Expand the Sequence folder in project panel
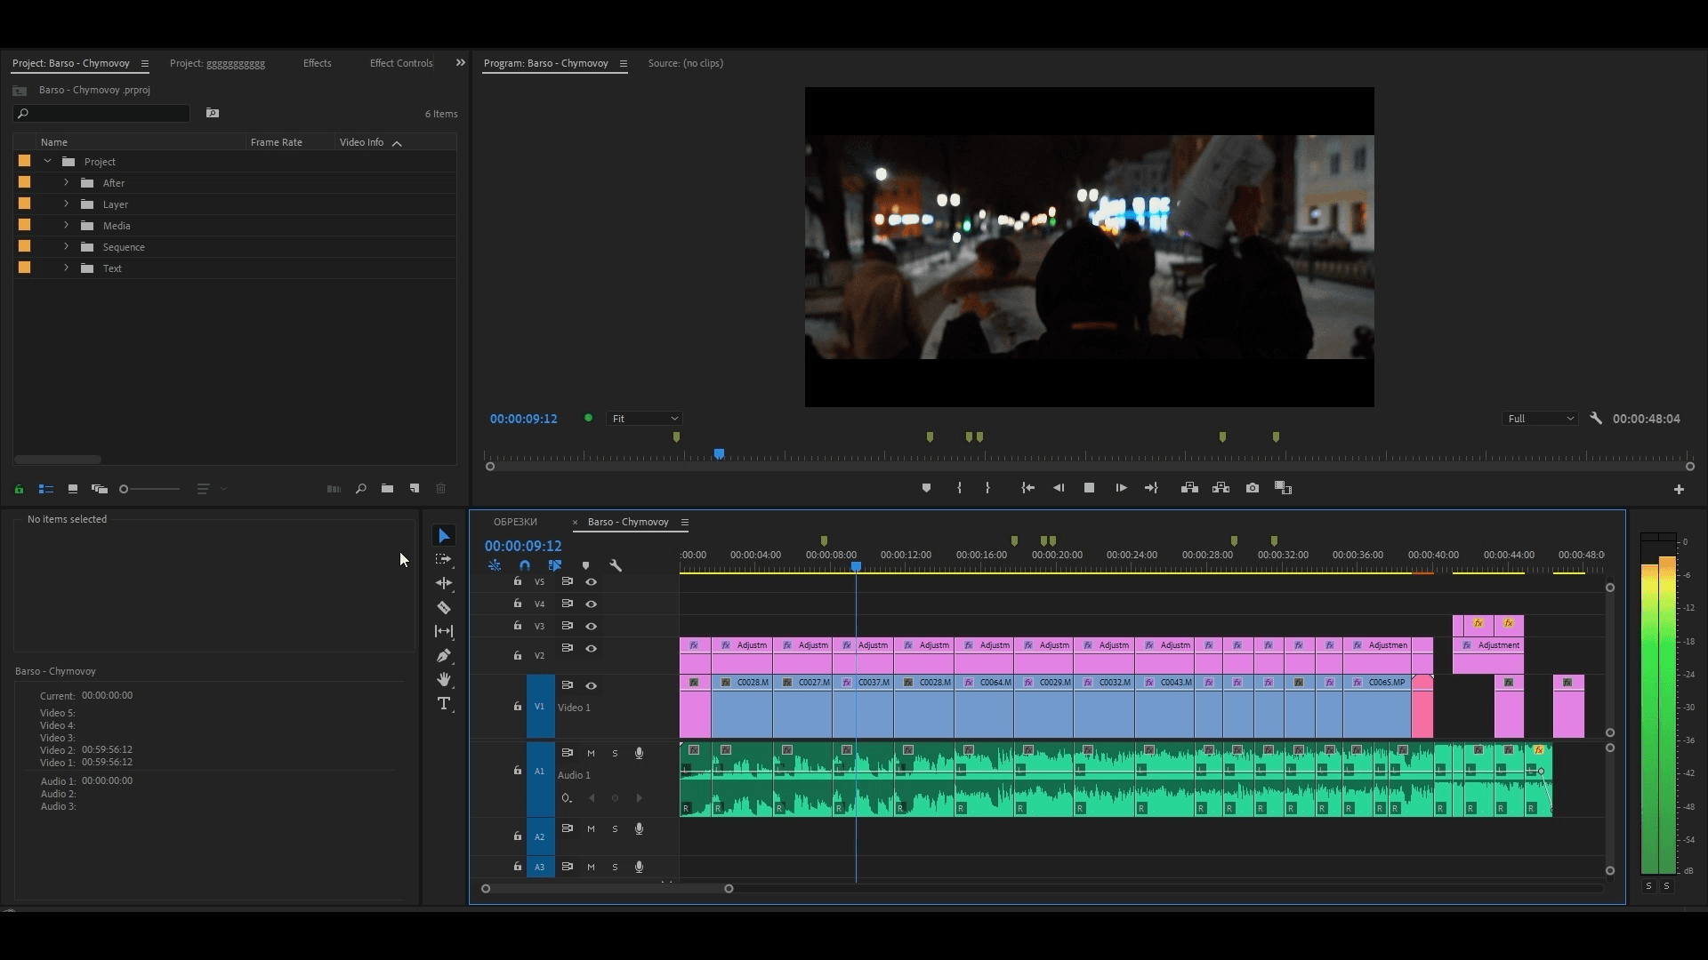This screenshot has height=960, width=1708. (66, 246)
